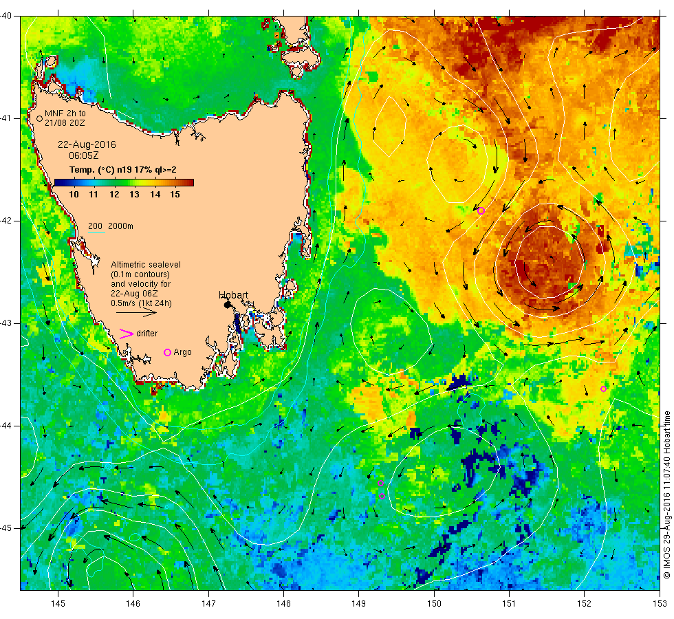Screen dimensions: 674x619
Task: Click the -42 latitude axis label
Action: [6, 221]
